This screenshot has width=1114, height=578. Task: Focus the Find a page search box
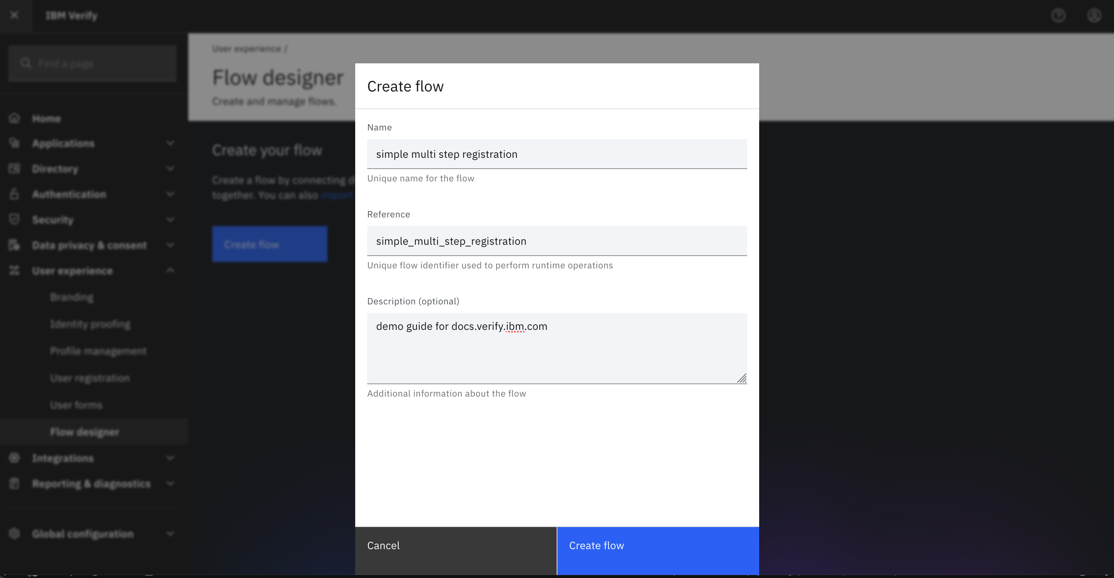click(x=92, y=64)
